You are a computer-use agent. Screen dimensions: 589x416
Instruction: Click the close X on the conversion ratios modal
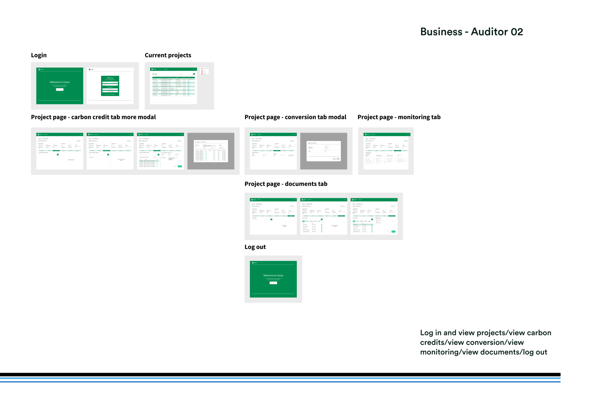339,143
